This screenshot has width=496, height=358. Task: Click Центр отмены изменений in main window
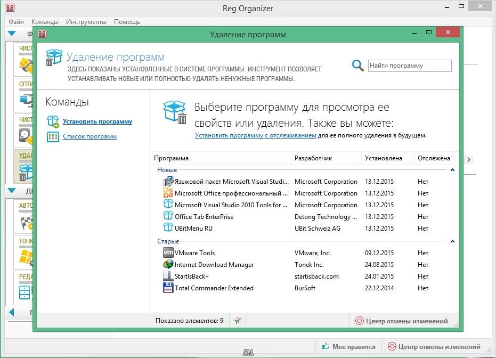[434, 347]
